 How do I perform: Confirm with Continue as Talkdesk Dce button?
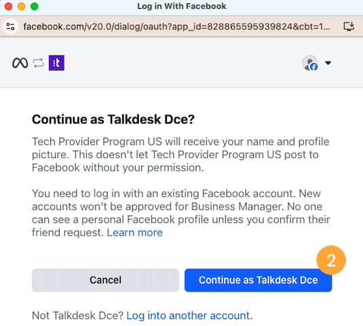tap(258, 280)
